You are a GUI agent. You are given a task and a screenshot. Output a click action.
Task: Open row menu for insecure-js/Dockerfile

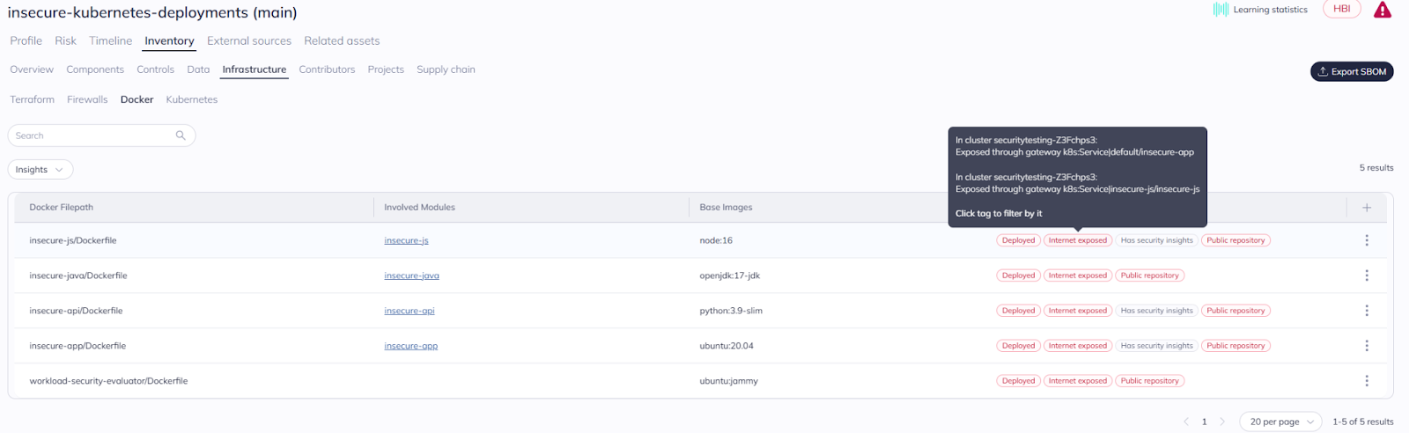(x=1366, y=240)
